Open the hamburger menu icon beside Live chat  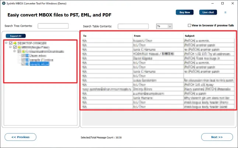pyautogui.click(x=225, y=12)
